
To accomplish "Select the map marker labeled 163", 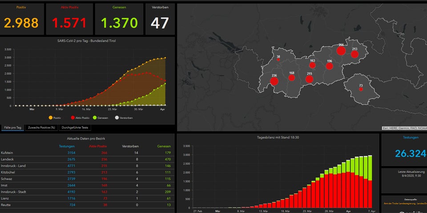I will pyautogui.click(x=312, y=65).
